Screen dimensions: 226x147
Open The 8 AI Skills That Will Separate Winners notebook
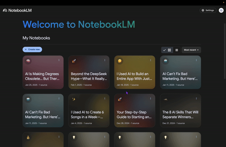click(180, 111)
